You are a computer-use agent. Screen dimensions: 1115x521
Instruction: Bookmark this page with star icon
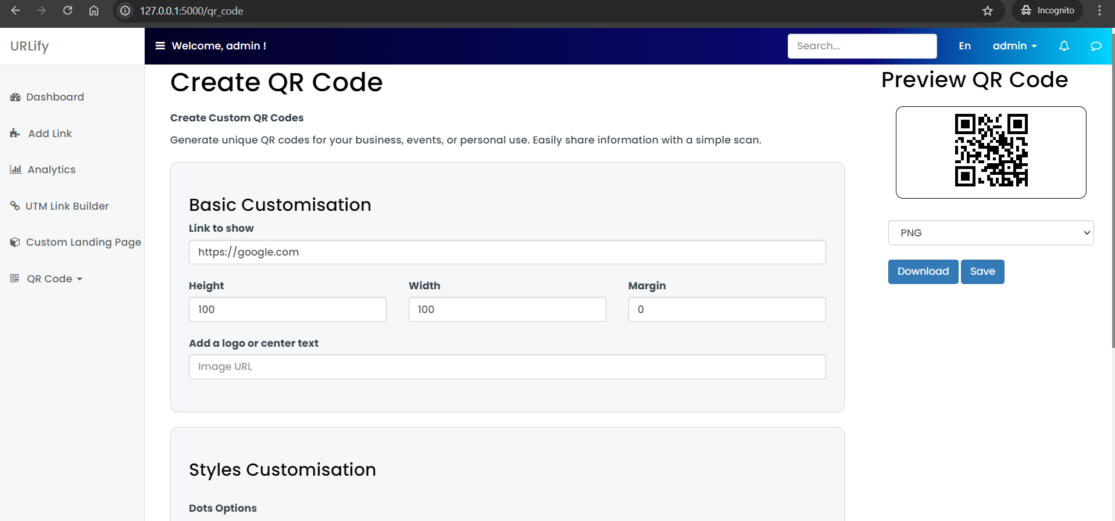pos(988,10)
